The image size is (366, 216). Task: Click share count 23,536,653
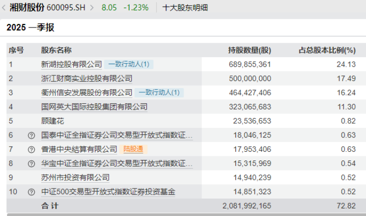point(252,121)
